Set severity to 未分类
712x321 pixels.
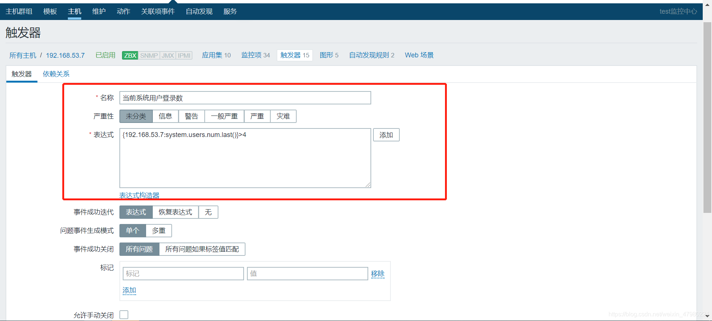pos(136,116)
